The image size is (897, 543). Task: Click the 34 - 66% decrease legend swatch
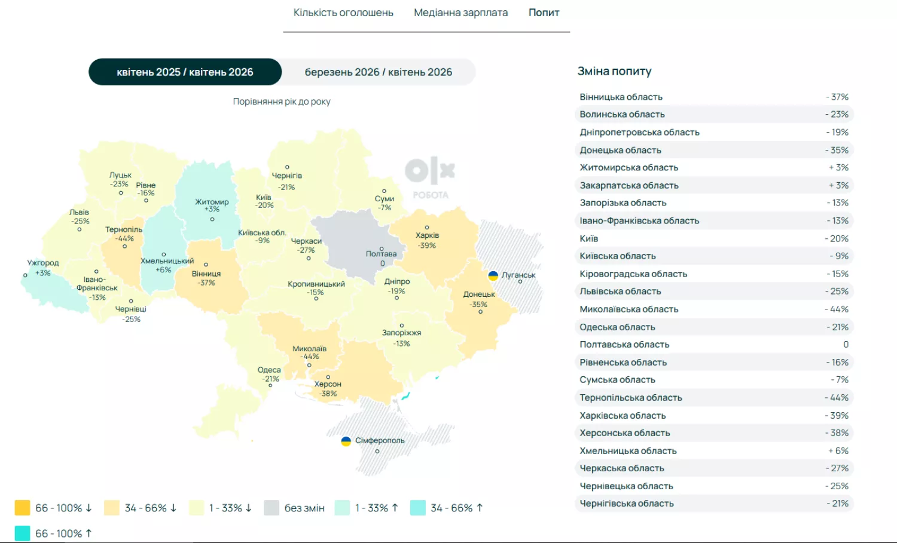click(x=112, y=508)
